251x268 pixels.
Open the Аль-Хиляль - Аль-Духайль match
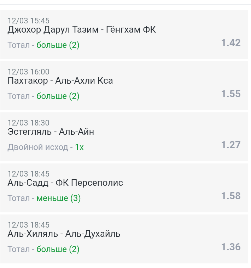click(x=64, y=234)
